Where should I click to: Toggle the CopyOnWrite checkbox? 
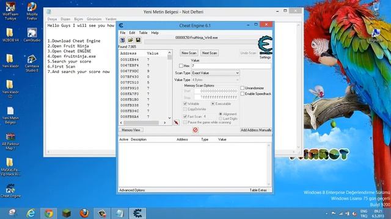click(185, 109)
